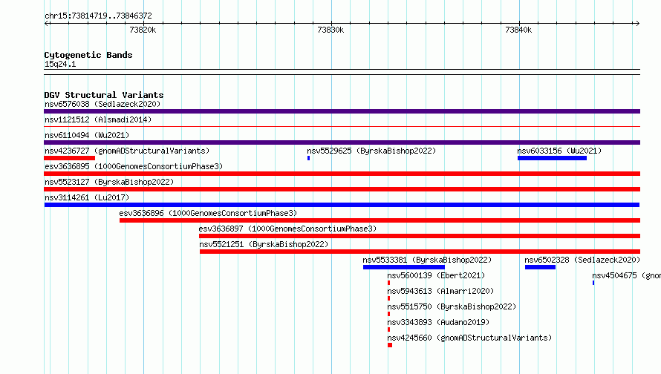Select the red nsv5521251 variant bar
Viewport: 661px width, 374px height.
pos(420,252)
